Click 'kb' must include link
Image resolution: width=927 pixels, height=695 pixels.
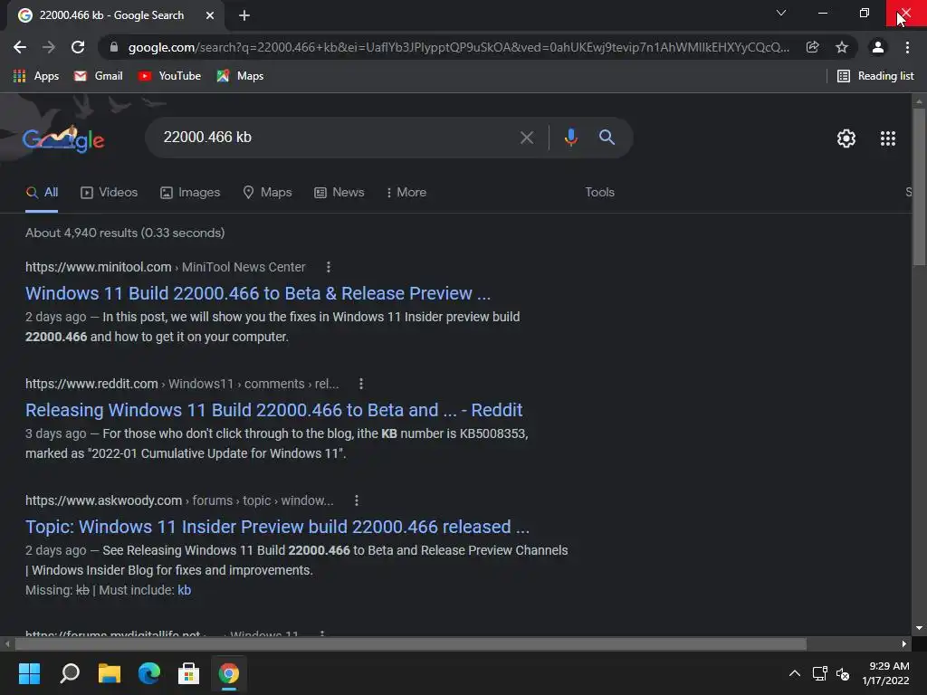[184, 590]
